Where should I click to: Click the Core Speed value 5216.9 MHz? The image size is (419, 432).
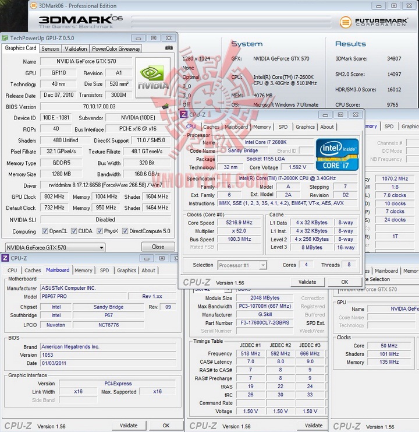click(x=239, y=222)
